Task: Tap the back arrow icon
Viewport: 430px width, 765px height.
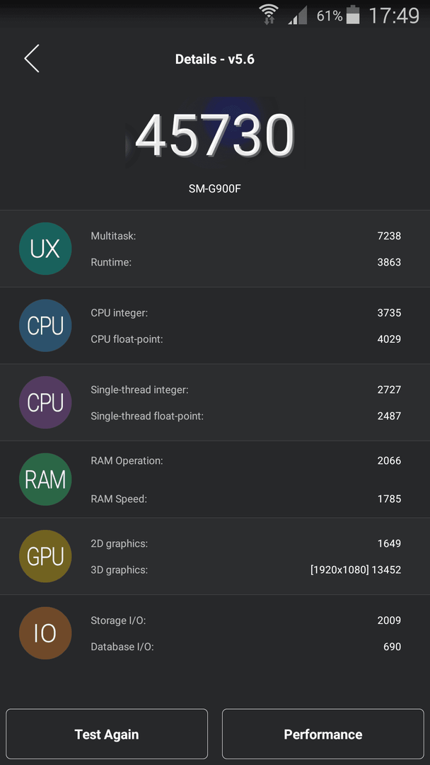Action: (x=32, y=59)
